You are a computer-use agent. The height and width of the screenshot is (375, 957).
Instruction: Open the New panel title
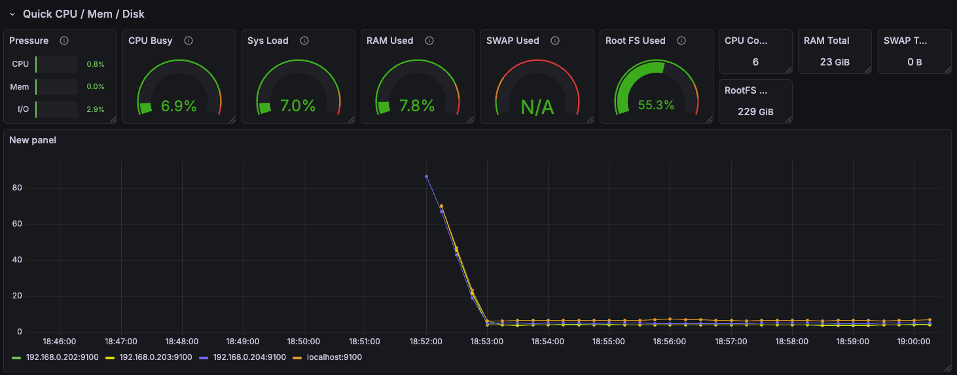pyautogui.click(x=33, y=140)
